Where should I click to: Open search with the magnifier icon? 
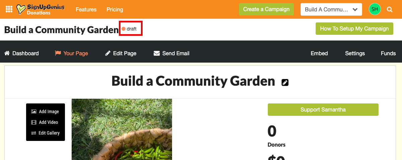tap(390, 9)
